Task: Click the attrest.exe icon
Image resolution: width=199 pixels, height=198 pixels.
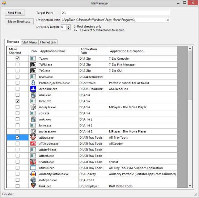Action: tap(33, 156)
